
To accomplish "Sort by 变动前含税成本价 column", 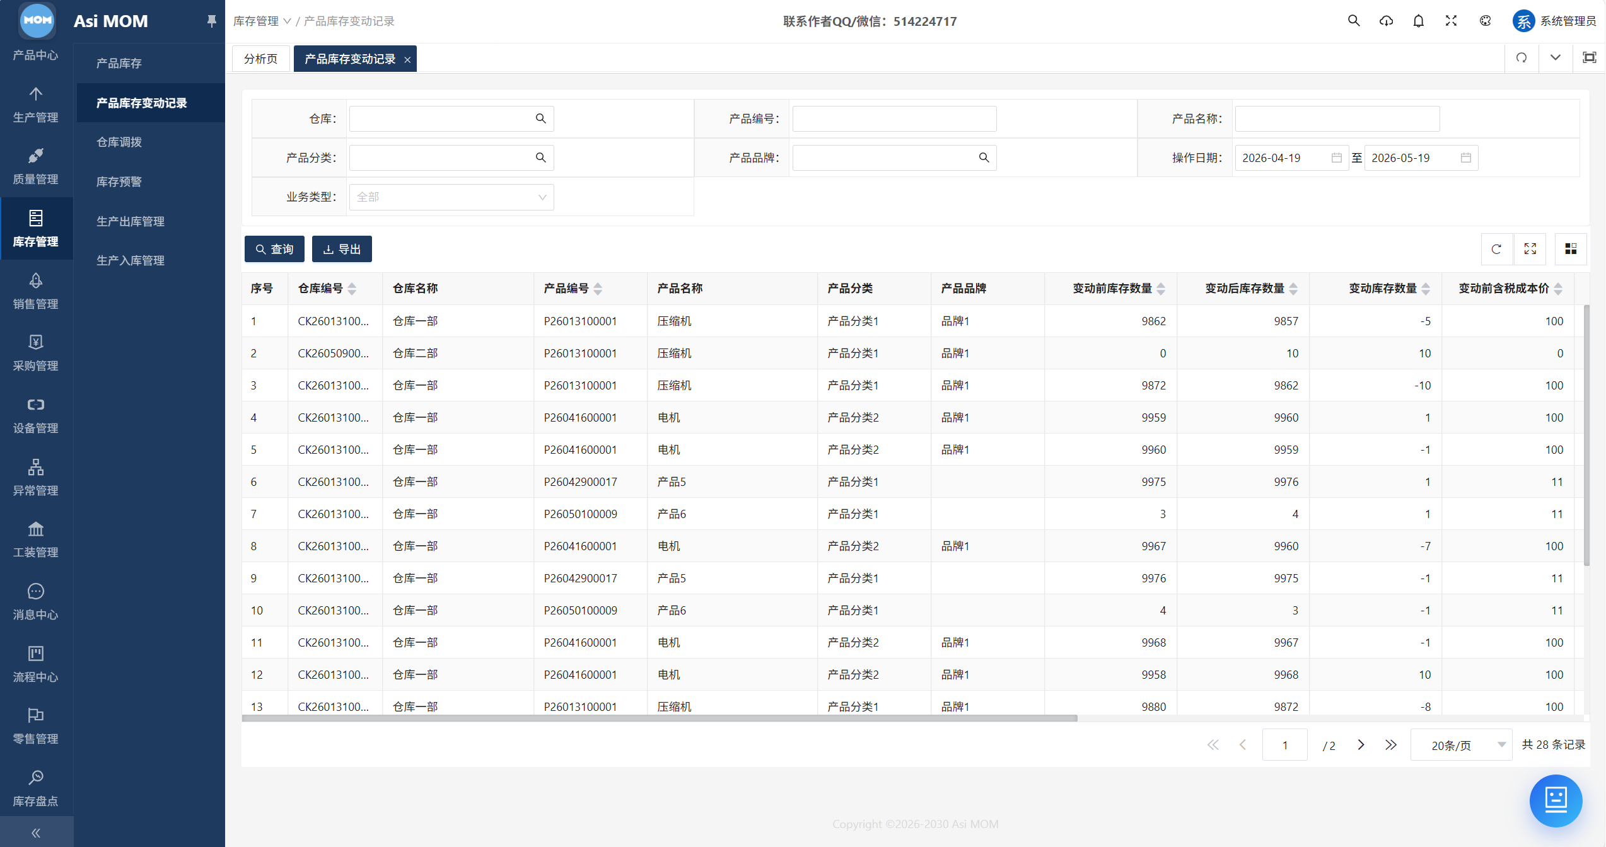I will (1558, 289).
